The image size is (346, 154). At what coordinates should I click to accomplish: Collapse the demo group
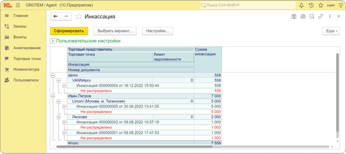[x=53, y=75]
